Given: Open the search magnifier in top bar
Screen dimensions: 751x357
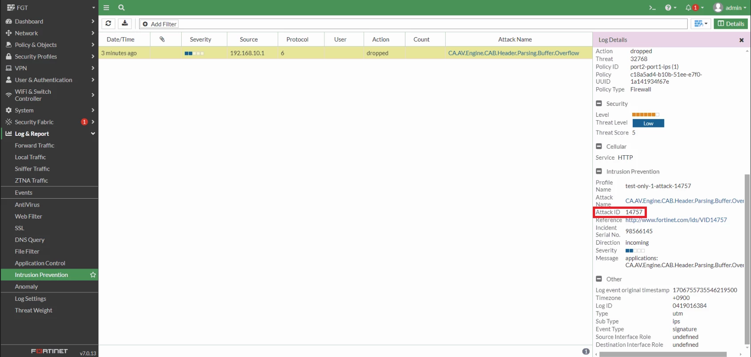Looking at the screenshot, I should 121,8.
